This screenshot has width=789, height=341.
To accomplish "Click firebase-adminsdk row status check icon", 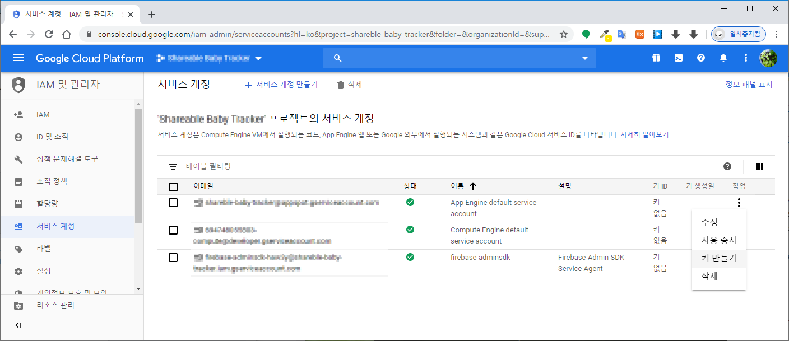I will 410,257.
